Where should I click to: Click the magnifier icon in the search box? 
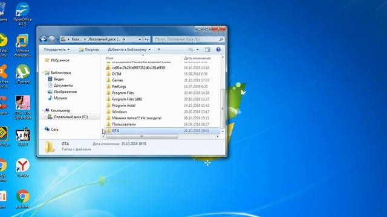pyautogui.click(x=221, y=39)
